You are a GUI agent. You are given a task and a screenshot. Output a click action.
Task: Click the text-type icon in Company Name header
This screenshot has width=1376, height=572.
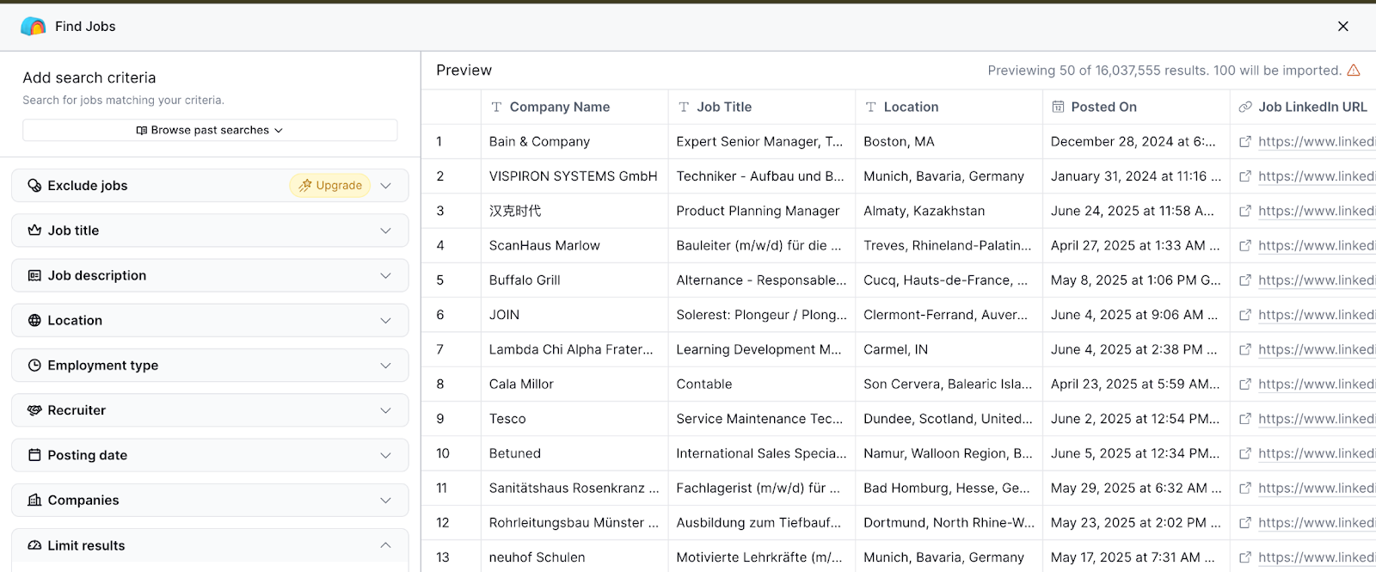click(496, 107)
